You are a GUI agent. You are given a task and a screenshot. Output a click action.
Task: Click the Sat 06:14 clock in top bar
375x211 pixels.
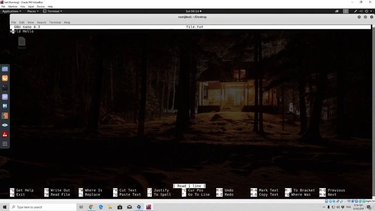tap(193, 11)
